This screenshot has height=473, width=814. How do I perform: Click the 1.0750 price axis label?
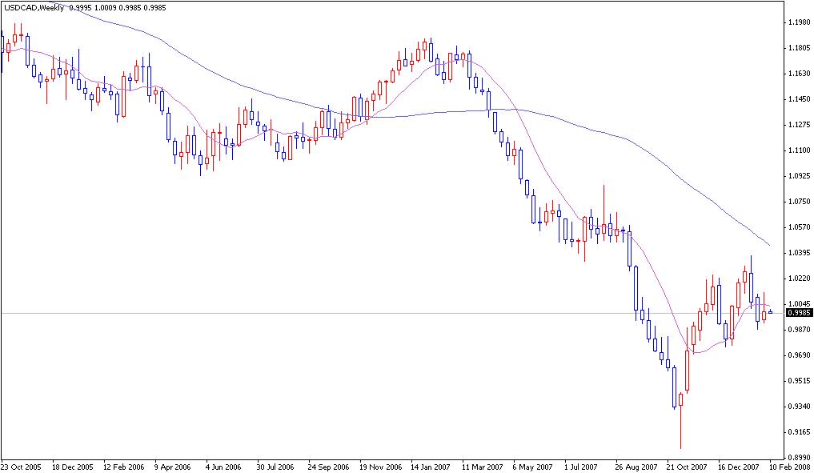800,201
